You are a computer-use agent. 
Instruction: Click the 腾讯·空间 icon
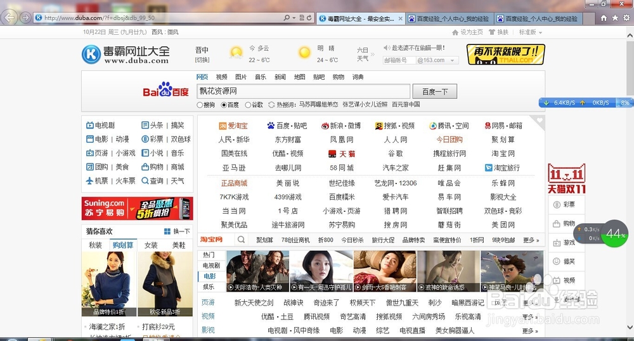(433, 125)
